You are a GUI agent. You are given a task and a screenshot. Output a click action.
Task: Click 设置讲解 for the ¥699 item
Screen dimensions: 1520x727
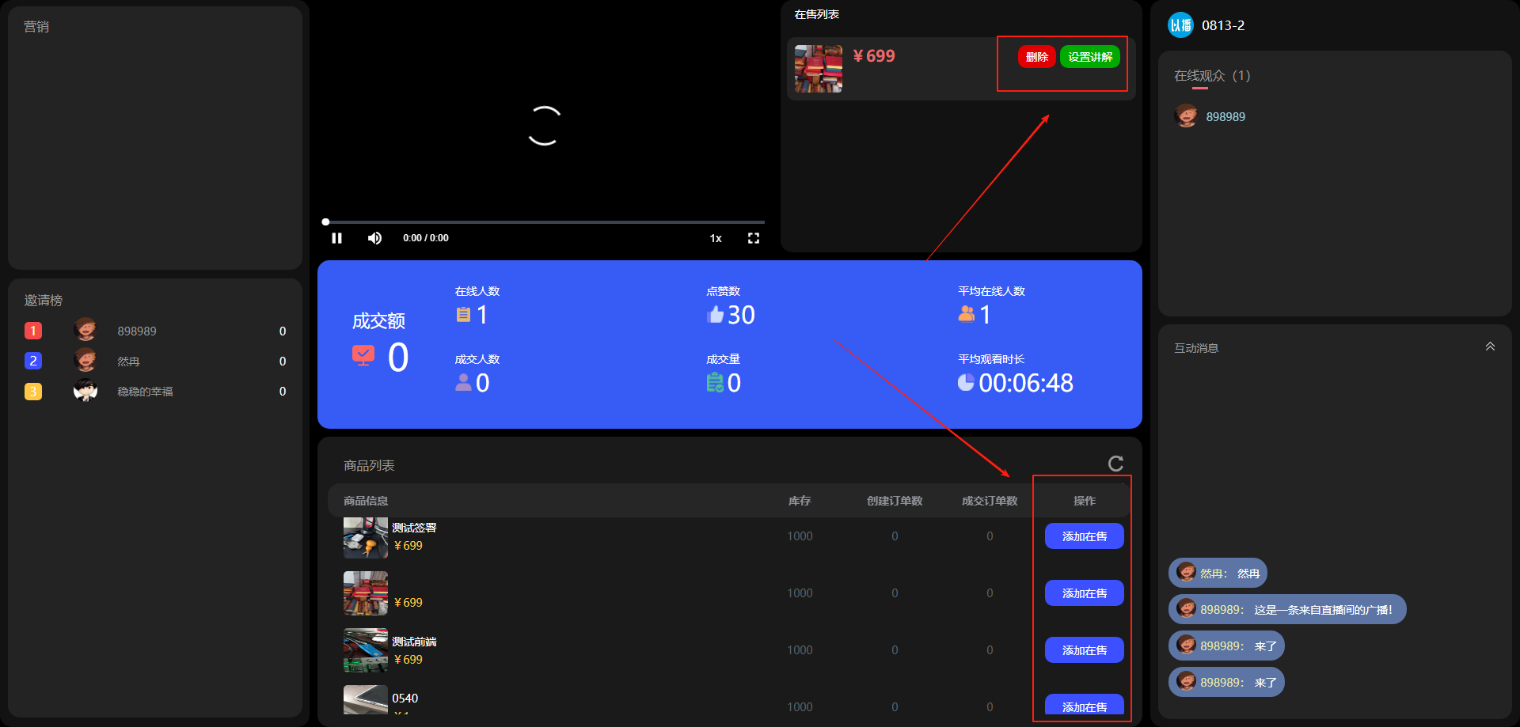click(1089, 57)
